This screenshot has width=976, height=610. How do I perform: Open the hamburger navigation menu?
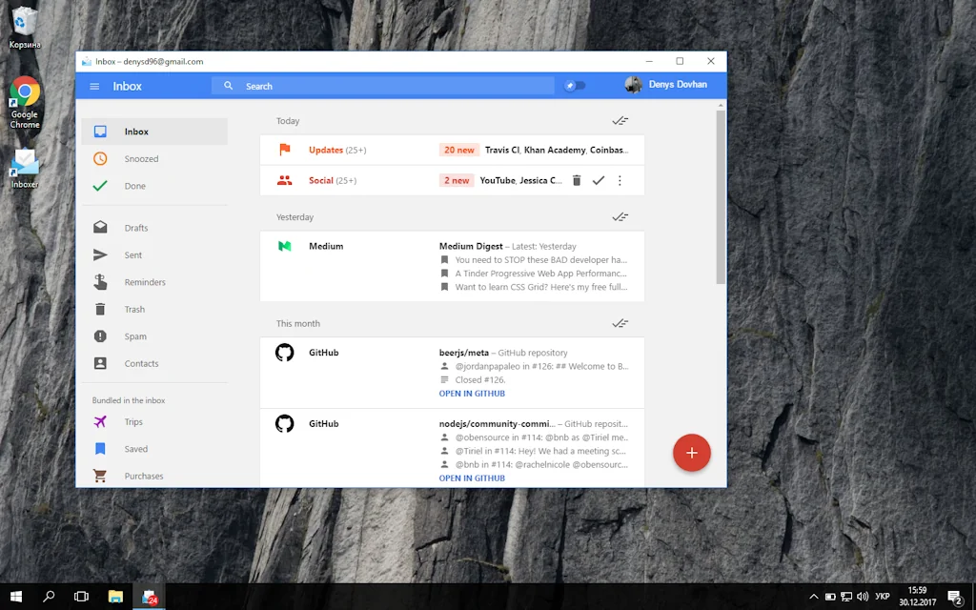(93, 85)
